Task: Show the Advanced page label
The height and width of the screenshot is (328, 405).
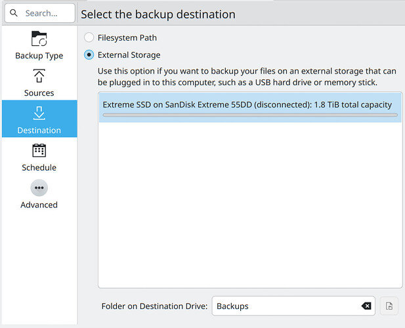Action: click(39, 205)
